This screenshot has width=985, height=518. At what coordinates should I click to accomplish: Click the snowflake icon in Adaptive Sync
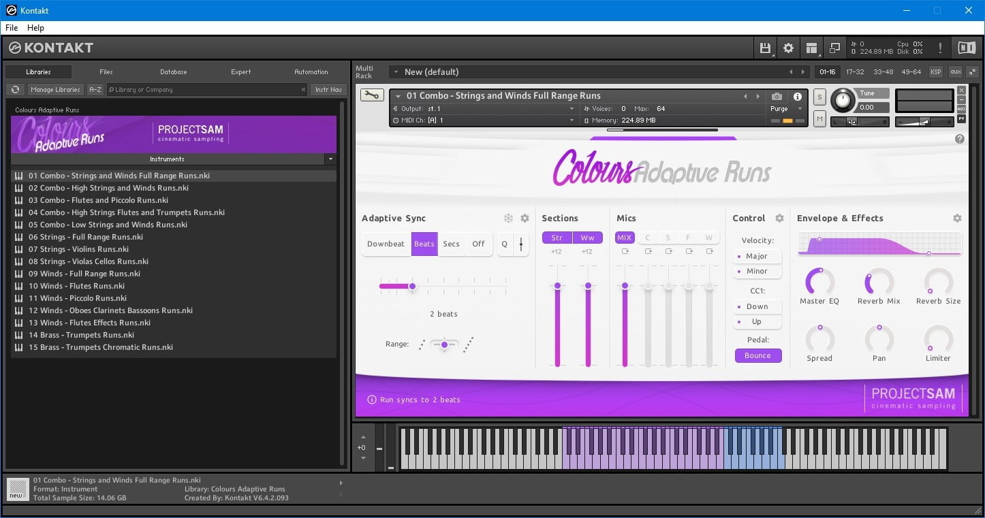pyautogui.click(x=508, y=218)
